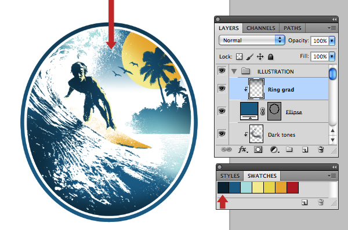The width and height of the screenshot is (348, 230).
Task: Collapse Swatches panel to icons
Action: tap(334, 167)
